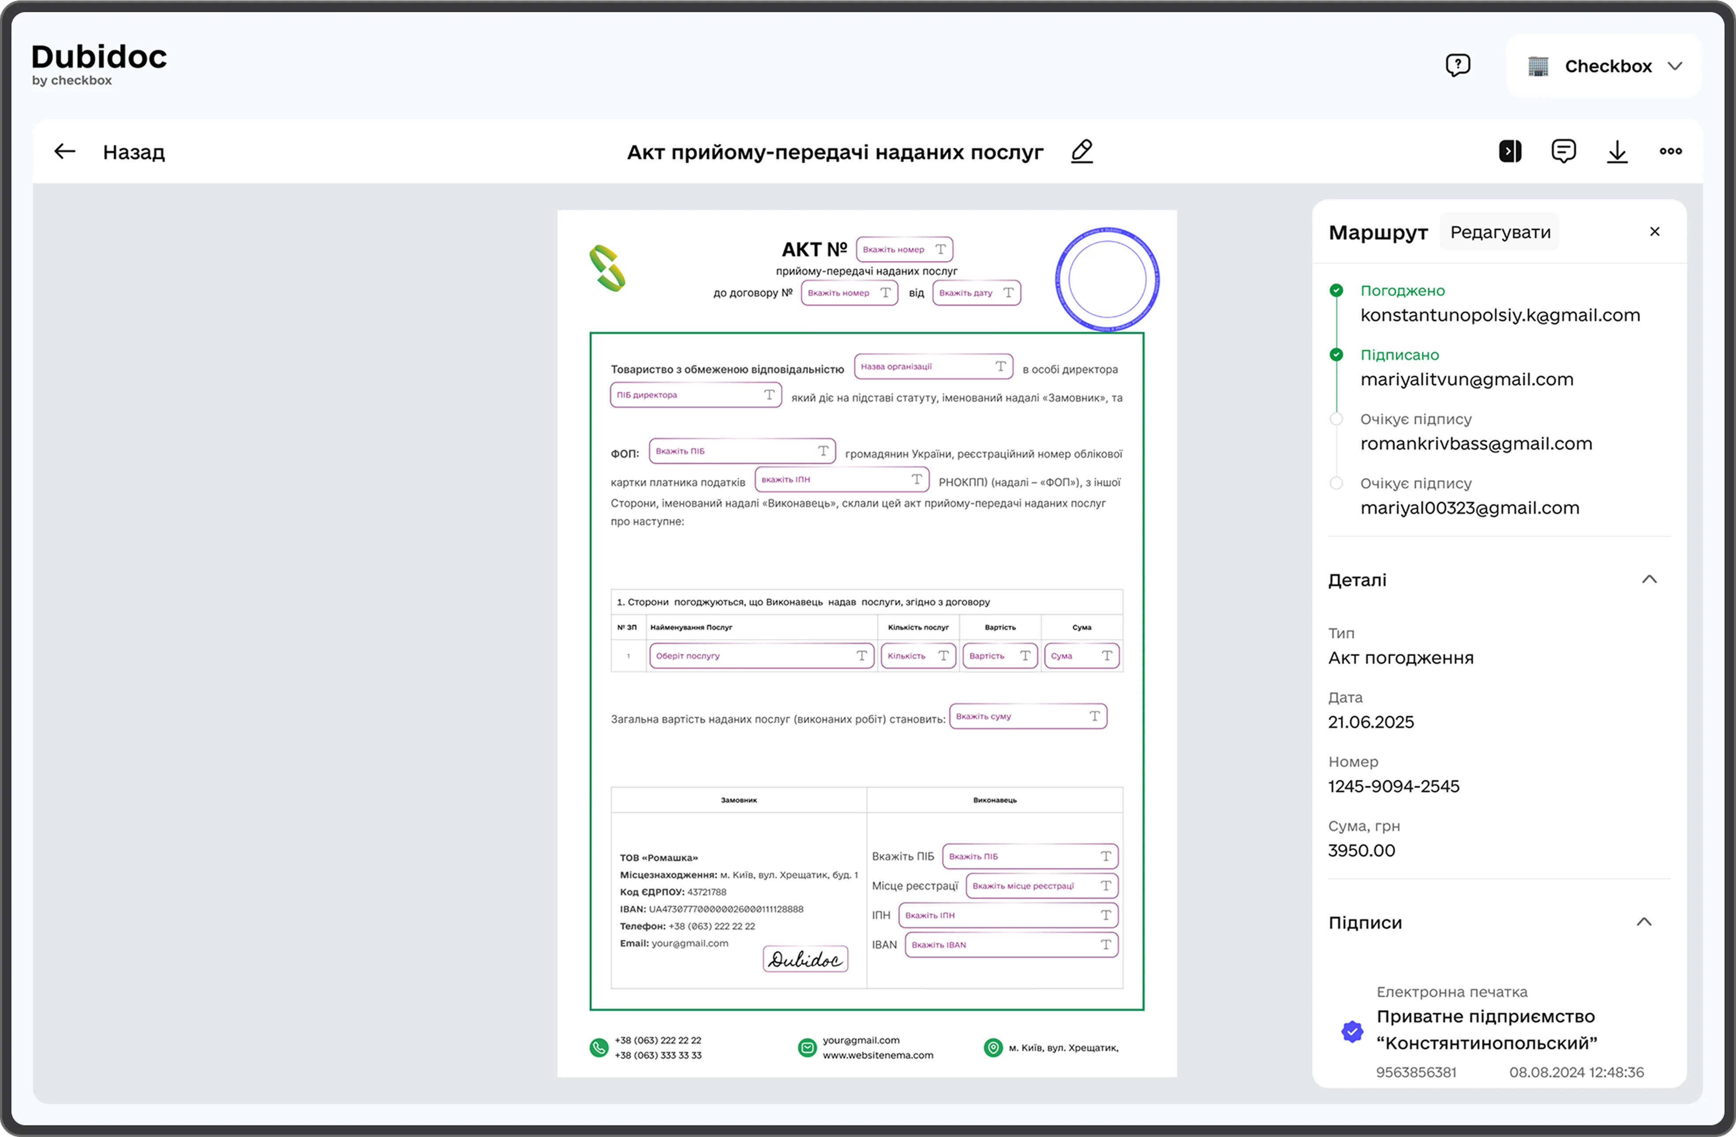Collapse the Деталі section
1736x1137 pixels.
pyautogui.click(x=1649, y=580)
